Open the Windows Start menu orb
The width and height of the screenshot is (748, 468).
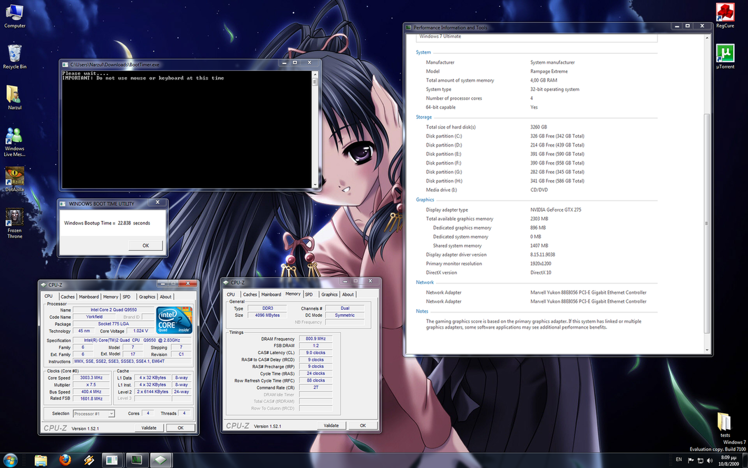(9, 460)
